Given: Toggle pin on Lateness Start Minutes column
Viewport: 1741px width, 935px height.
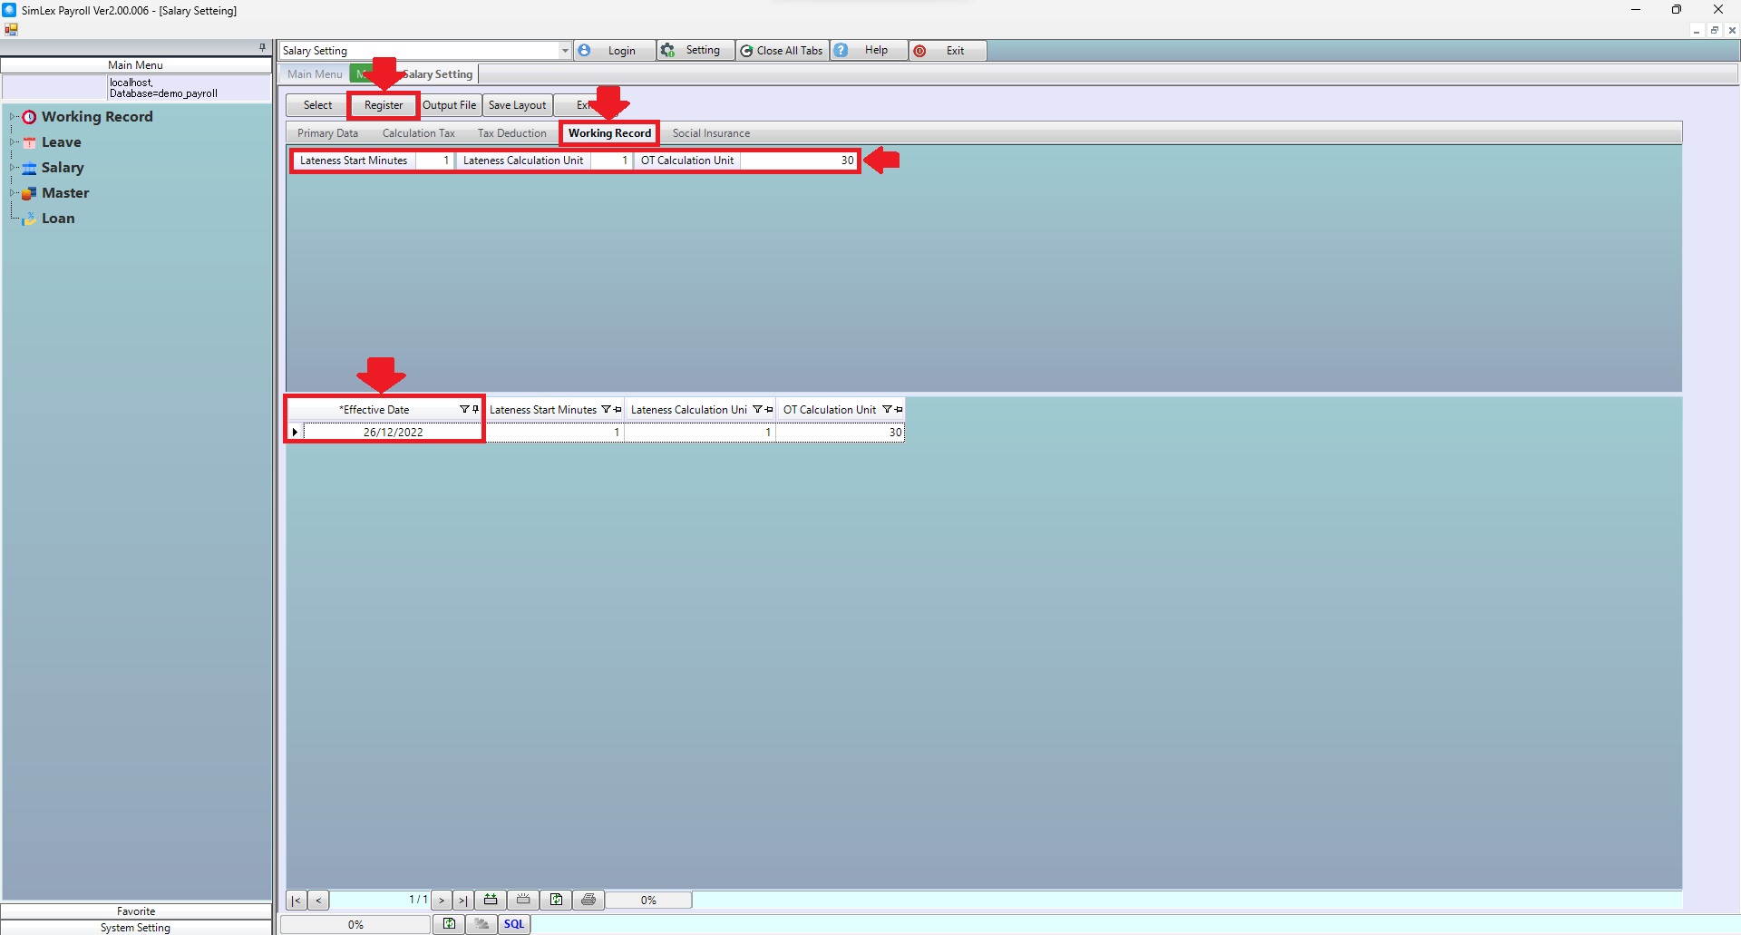Looking at the screenshot, I should tap(618, 410).
